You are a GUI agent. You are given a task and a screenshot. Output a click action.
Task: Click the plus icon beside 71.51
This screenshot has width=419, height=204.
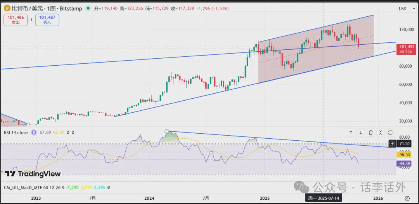click(393, 144)
